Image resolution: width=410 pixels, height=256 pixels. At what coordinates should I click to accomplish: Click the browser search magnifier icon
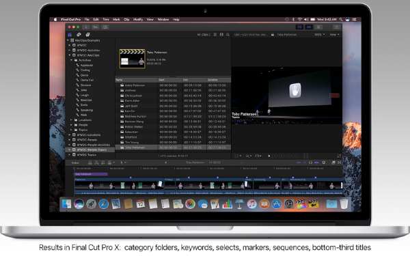click(228, 35)
